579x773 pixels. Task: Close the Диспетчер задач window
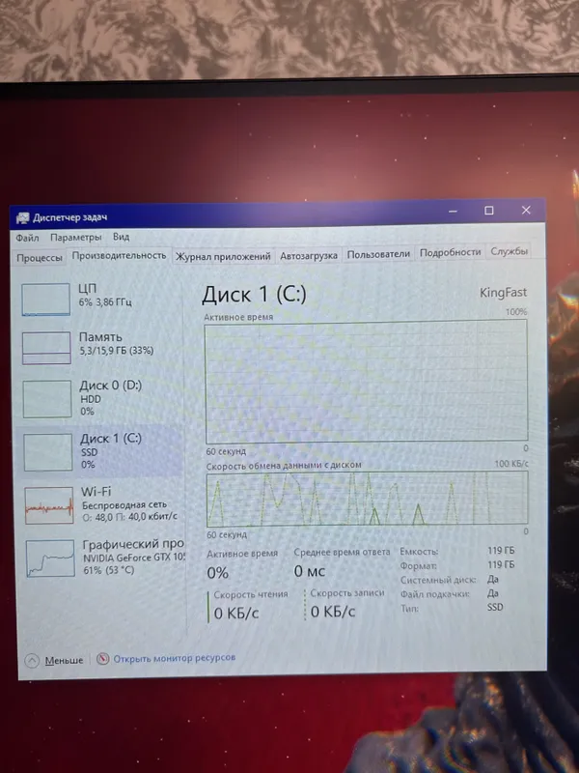526,210
